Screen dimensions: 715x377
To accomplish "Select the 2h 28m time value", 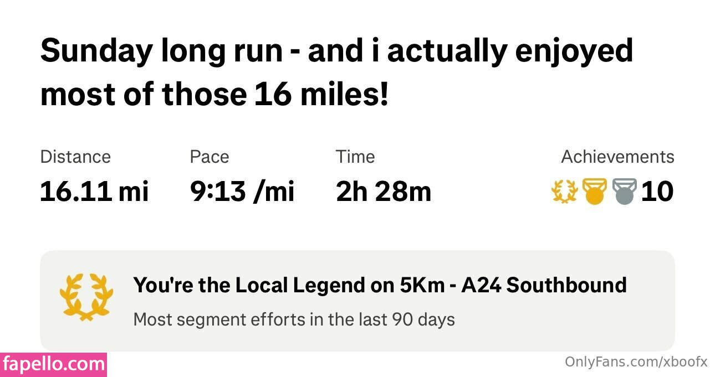I will 384,192.
